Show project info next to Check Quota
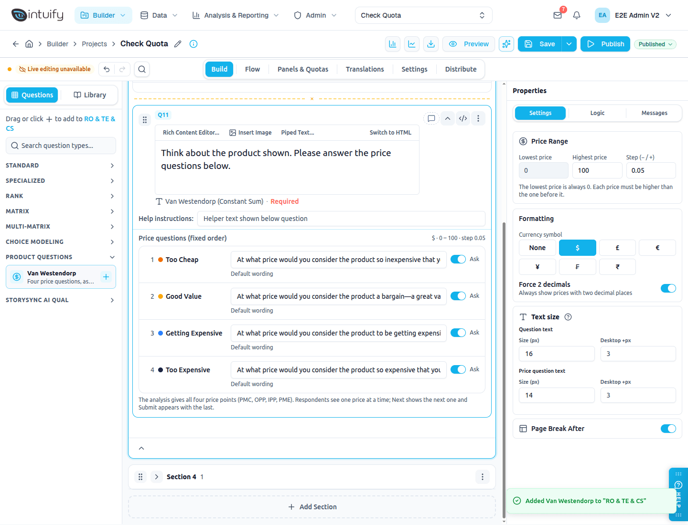Screen dimensions: 688x525 click(193, 44)
